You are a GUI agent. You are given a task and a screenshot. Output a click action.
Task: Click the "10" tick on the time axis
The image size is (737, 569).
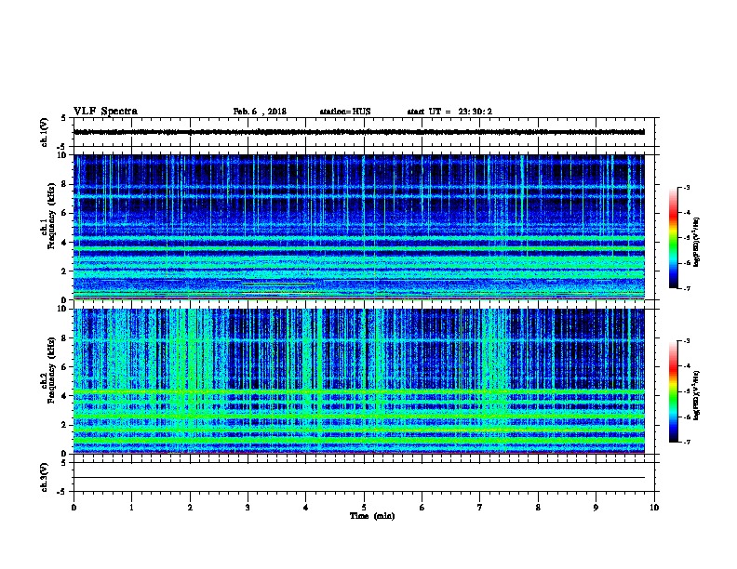654,508
